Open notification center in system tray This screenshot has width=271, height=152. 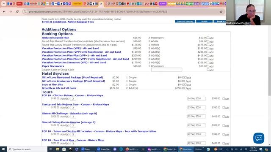261,149
